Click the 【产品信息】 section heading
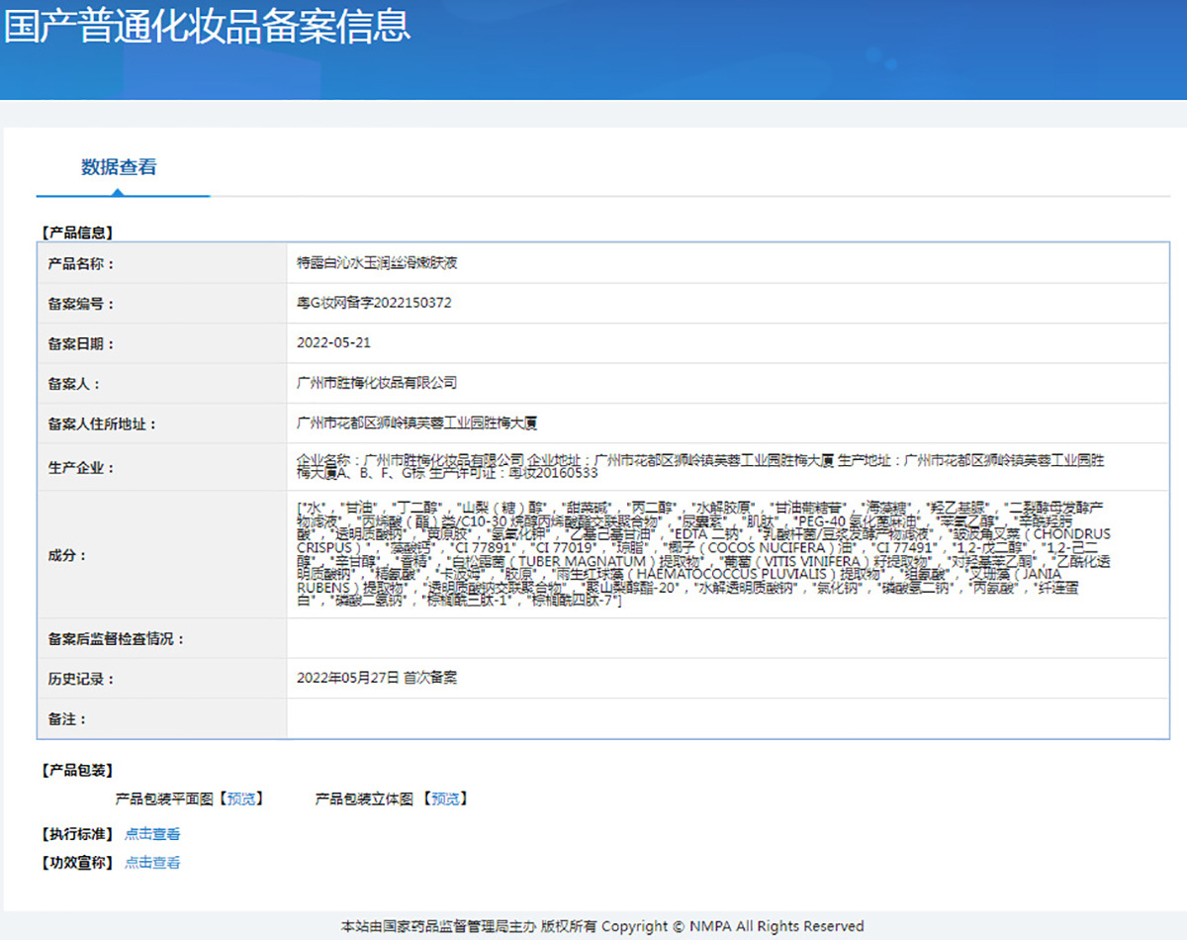Screen dimensions: 1187x940 click(76, 233)
